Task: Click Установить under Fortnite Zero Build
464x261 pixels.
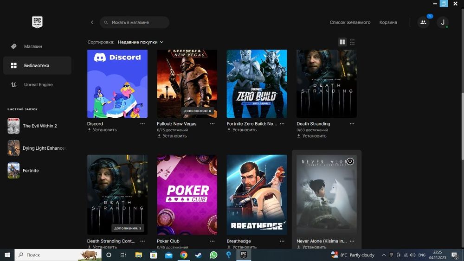Action: pos(242,130)
